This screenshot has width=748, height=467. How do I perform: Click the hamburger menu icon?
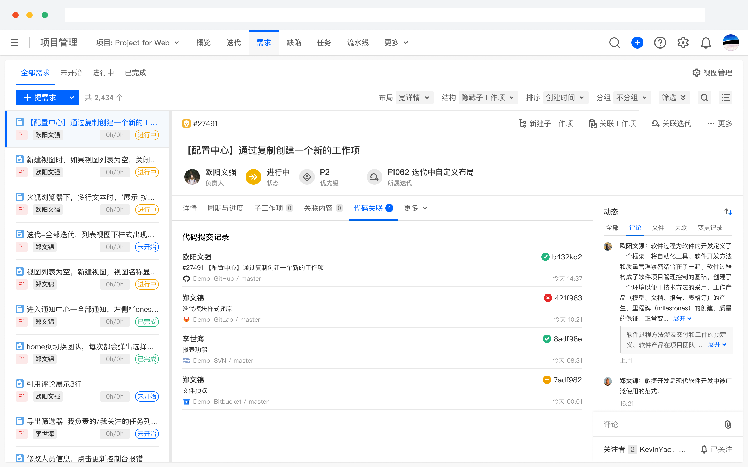(15, 43)
